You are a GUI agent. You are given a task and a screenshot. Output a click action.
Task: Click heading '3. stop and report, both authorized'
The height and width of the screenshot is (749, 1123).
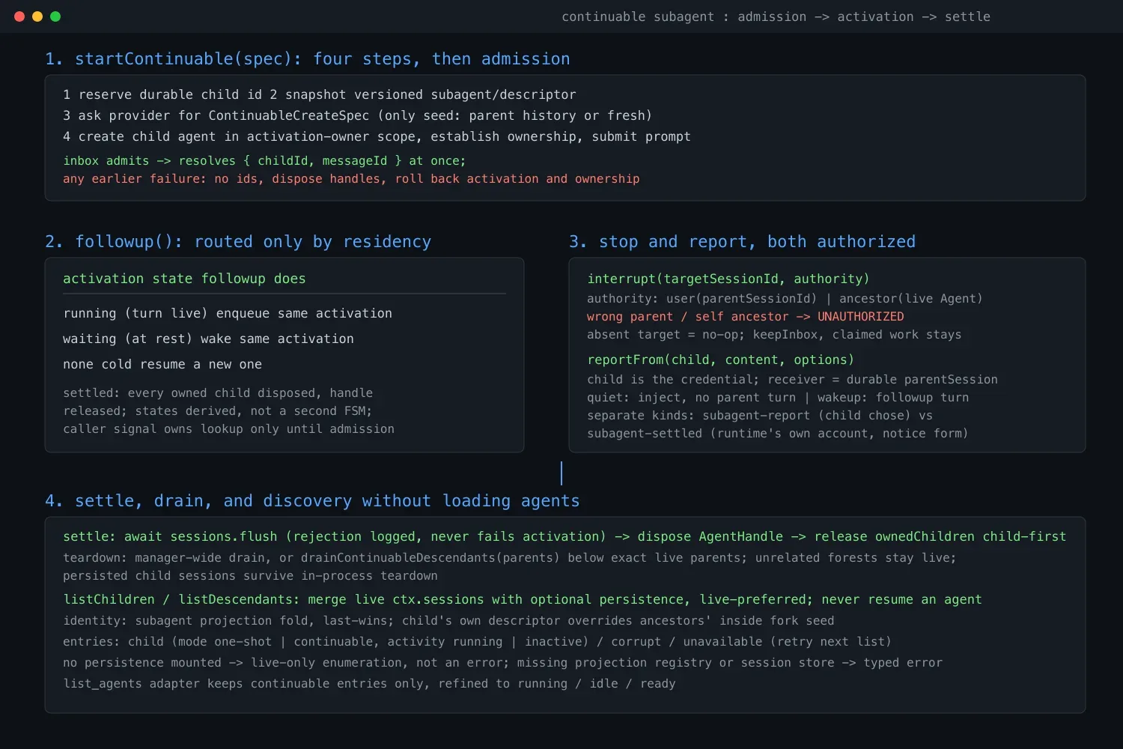coord(742,241)
